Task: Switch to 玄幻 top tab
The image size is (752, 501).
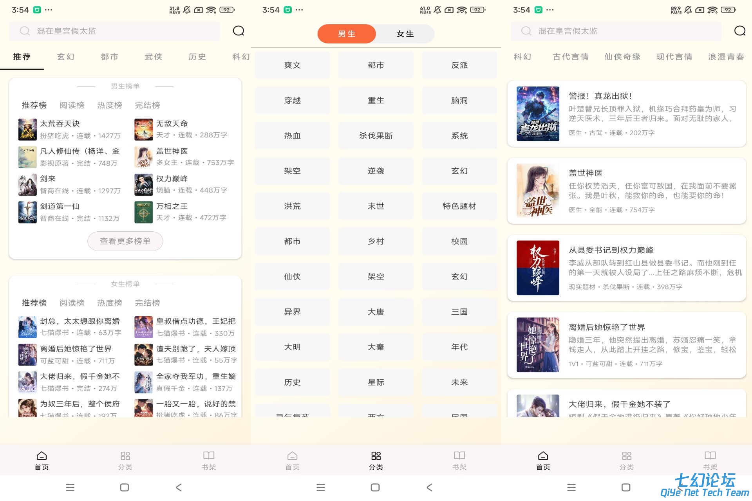Action: click(65, 57)
